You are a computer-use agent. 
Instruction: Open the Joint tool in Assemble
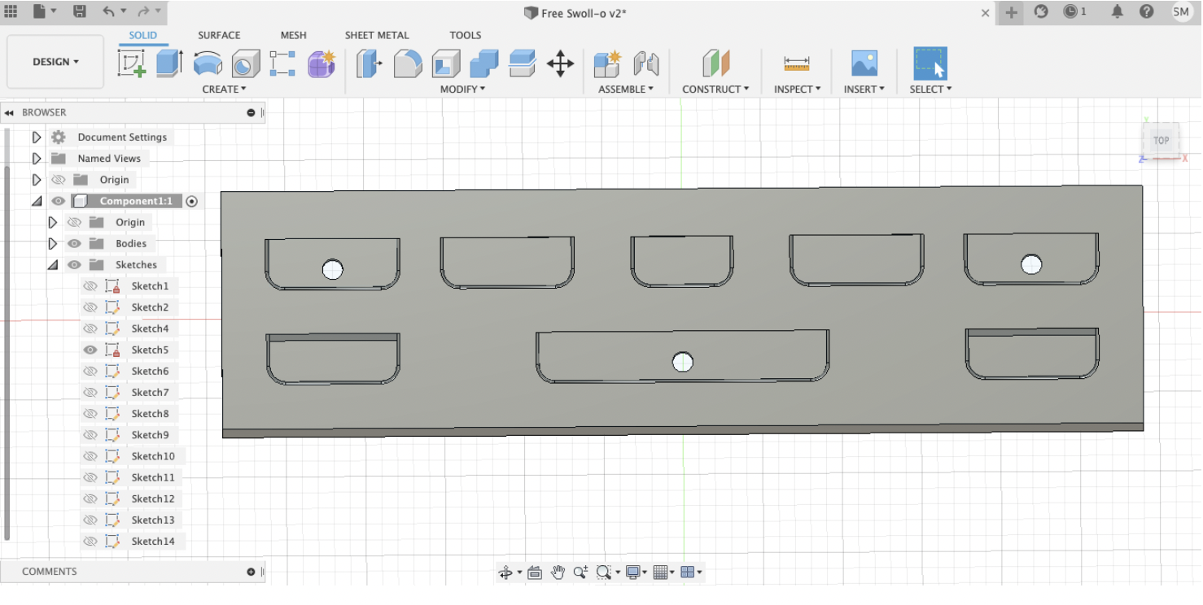click(646, 63)
